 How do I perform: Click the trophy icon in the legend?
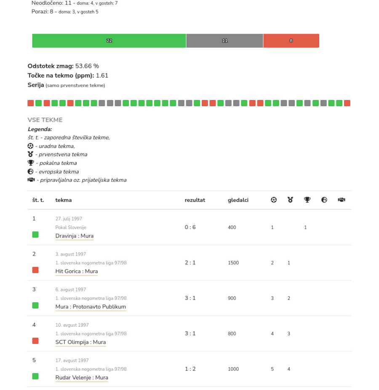(x=31, y=163)
